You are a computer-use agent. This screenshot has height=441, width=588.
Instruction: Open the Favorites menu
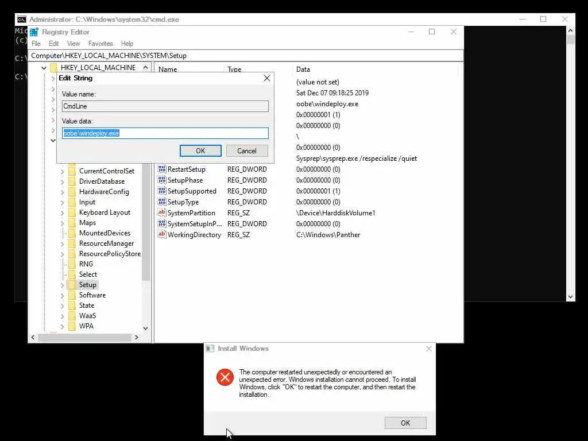[x=100, y=44]
